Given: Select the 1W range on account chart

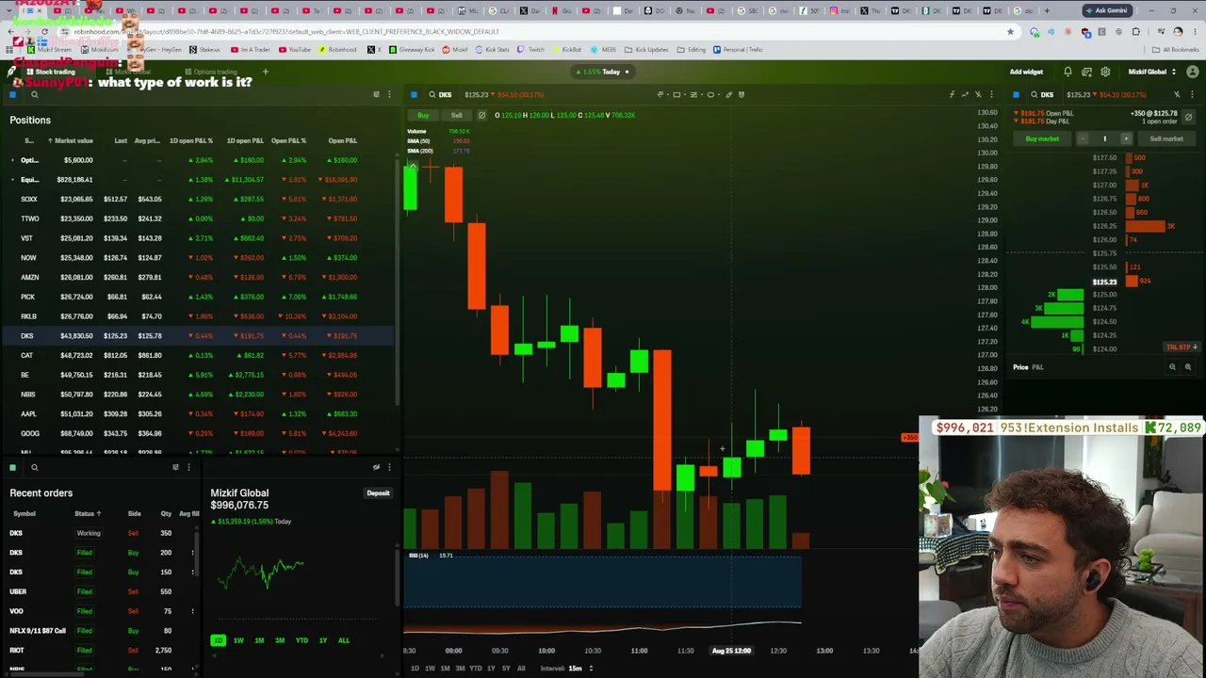Looking at the screenshot, I should click(x=238, y=640).
